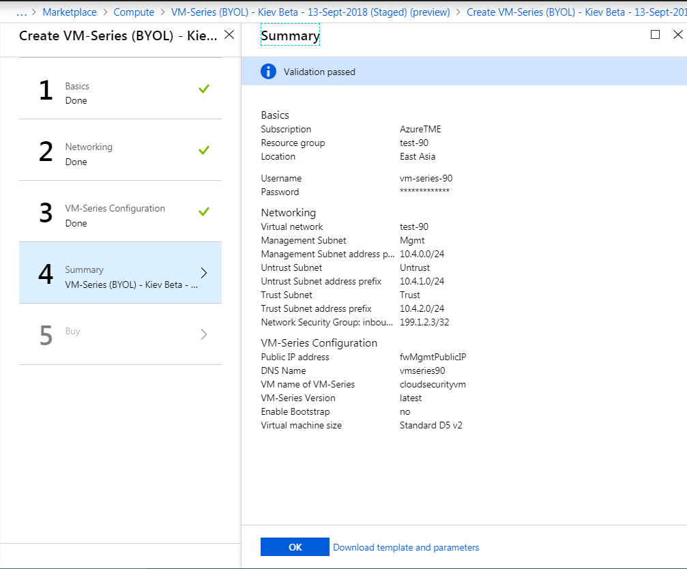Click green checkmark beside VM-Series Configuration step
The image size is (687, 569).
203,211
